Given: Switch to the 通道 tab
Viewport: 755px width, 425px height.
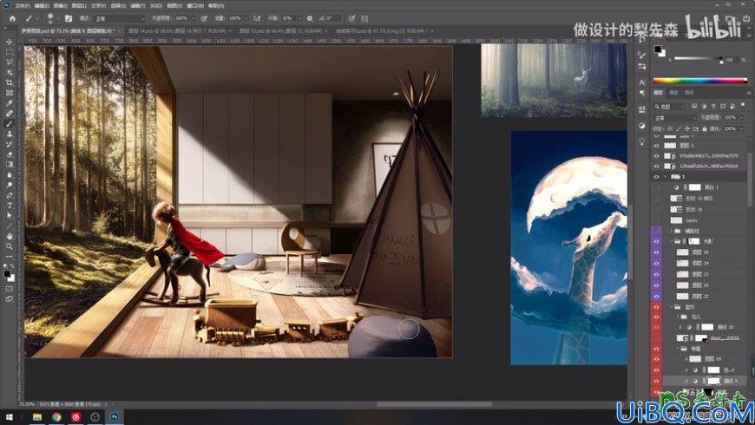Looking at the screenshot, I should 673,93.
